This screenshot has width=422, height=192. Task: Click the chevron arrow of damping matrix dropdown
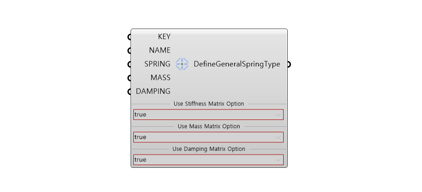pos(278,160)
